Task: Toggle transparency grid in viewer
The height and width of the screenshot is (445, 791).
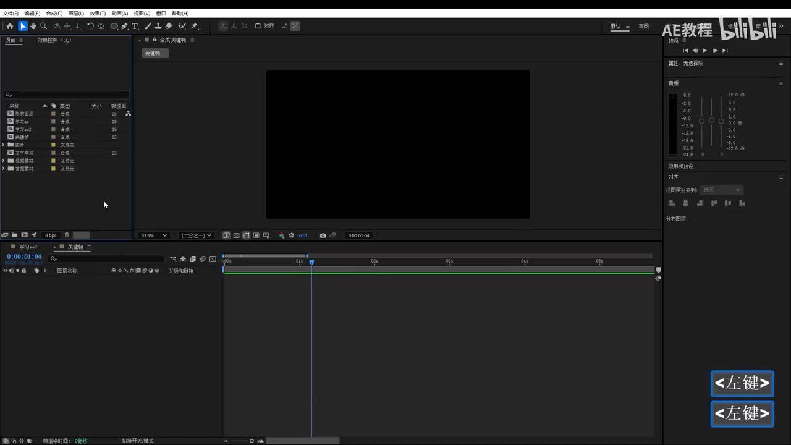Action: pos(236,235)
